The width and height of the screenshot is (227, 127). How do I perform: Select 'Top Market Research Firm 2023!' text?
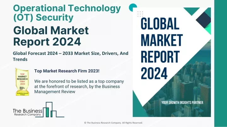click(67, 71)
